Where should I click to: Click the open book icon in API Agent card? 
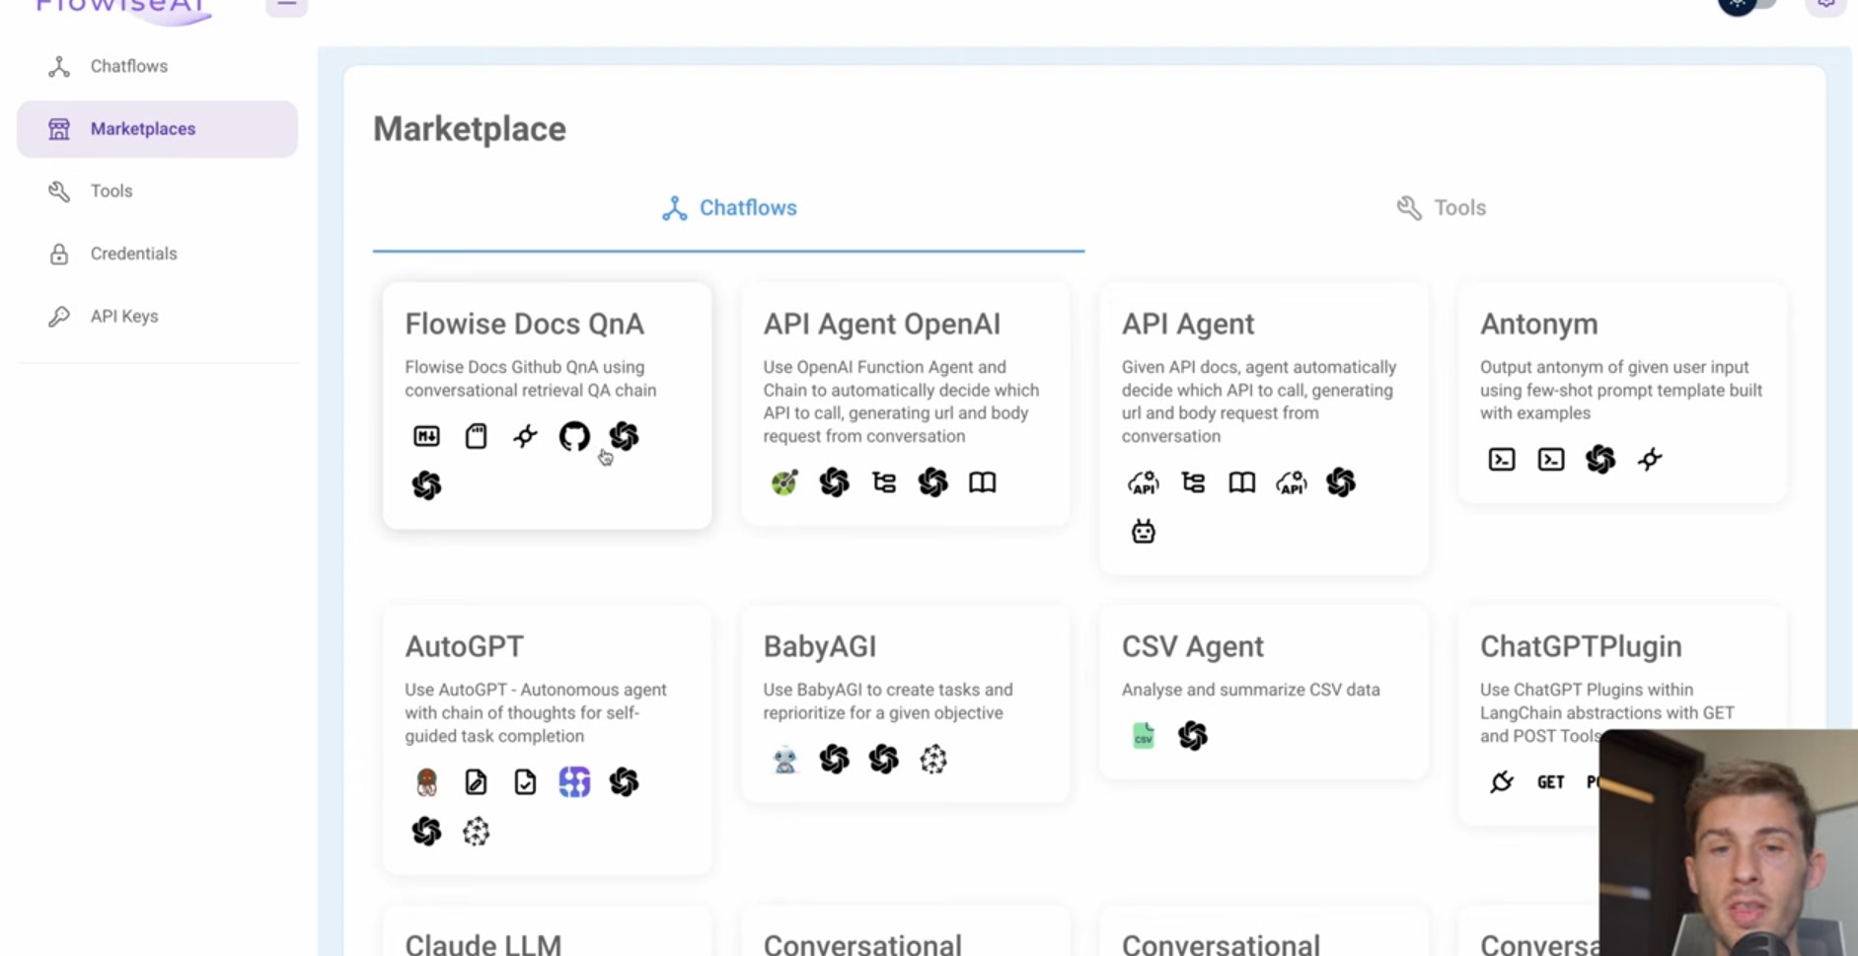pyautogui.click(x=1241, y=482)
